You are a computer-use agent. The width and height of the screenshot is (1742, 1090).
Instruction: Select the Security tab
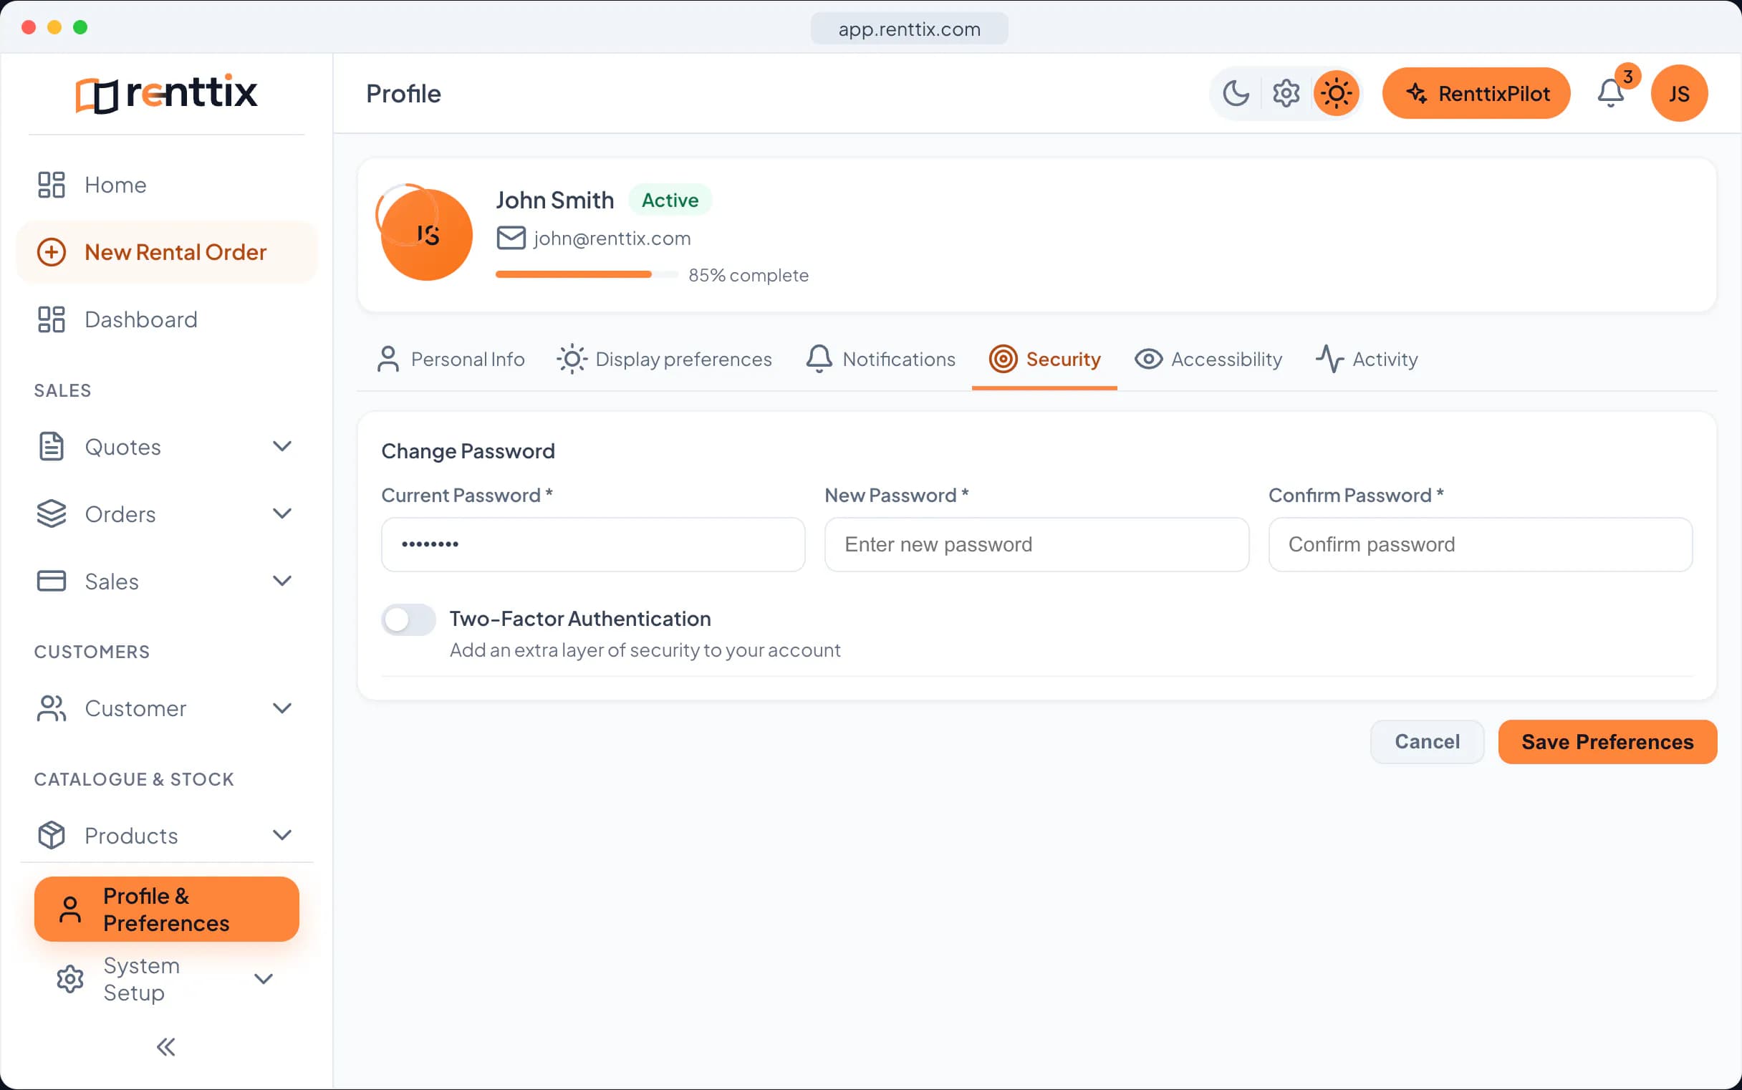point(1044,359)
